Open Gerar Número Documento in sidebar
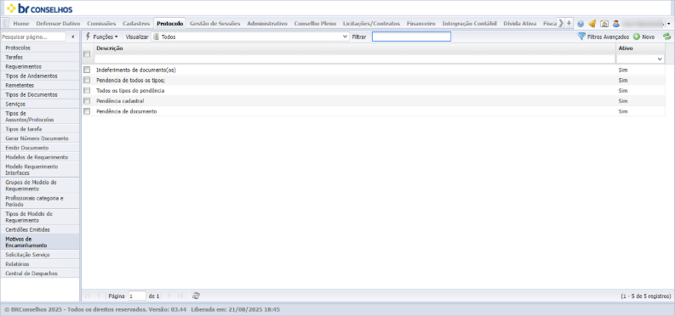The width and height of the screenshot is (675, 316). (x=40, y=138)
